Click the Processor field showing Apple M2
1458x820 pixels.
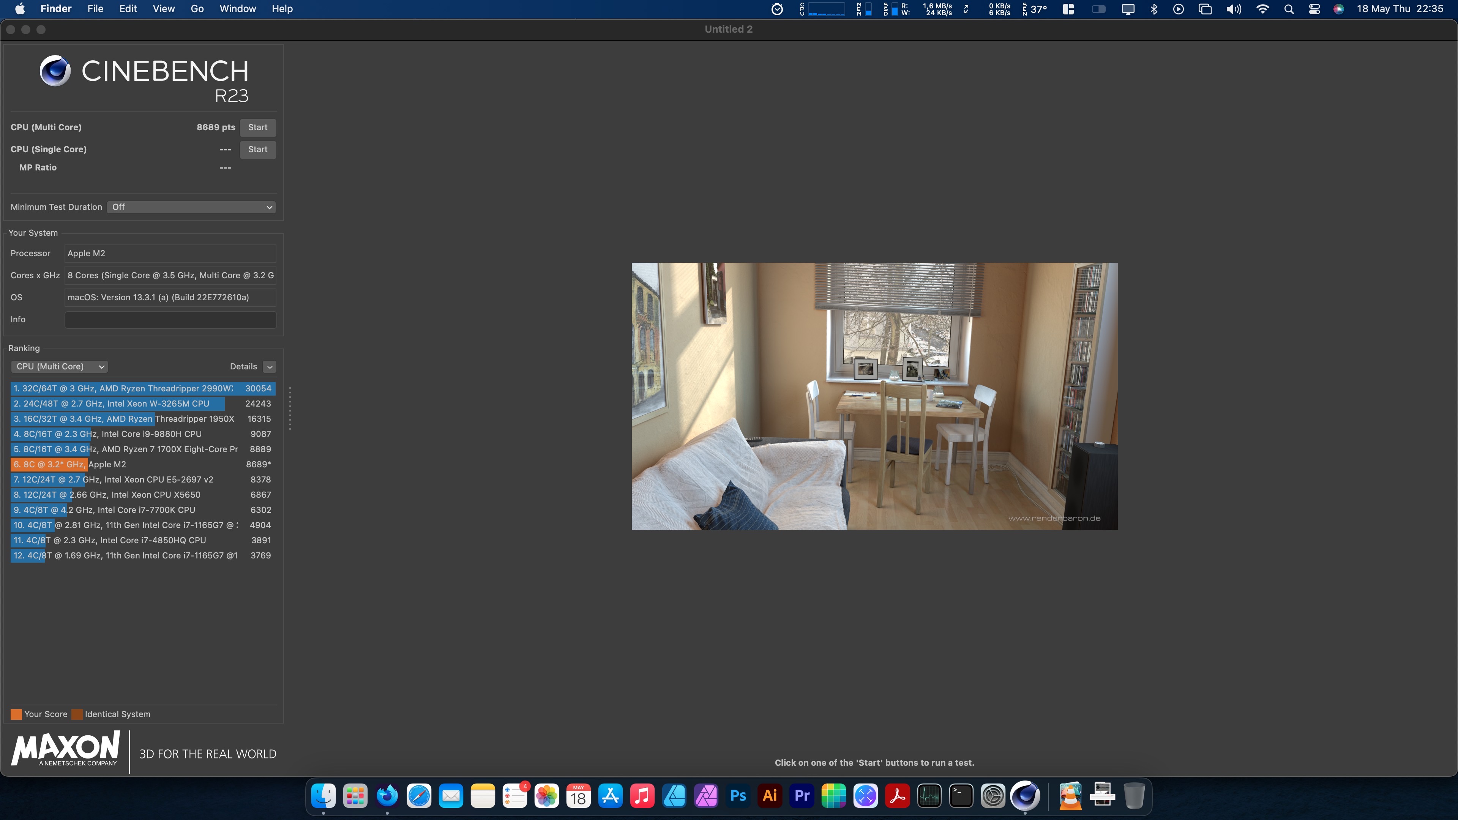tap(170, 254)
